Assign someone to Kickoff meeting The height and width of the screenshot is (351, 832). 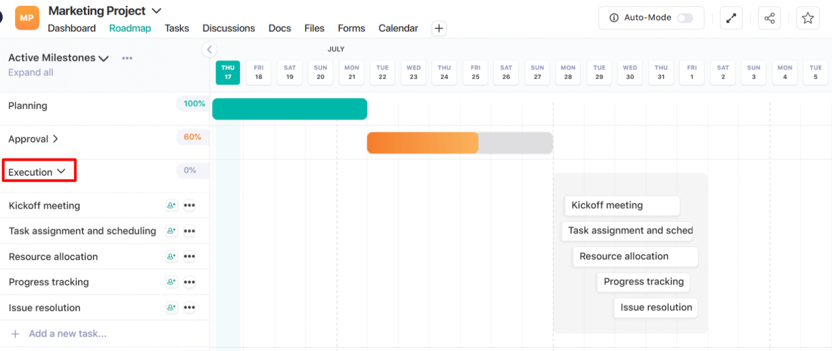pos(172,206)
